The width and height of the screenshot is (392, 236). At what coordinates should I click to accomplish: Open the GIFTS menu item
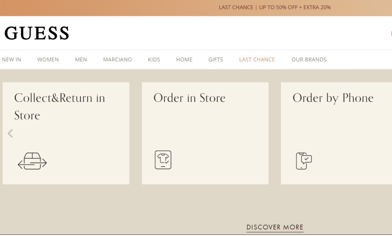(x=216, y=59)
